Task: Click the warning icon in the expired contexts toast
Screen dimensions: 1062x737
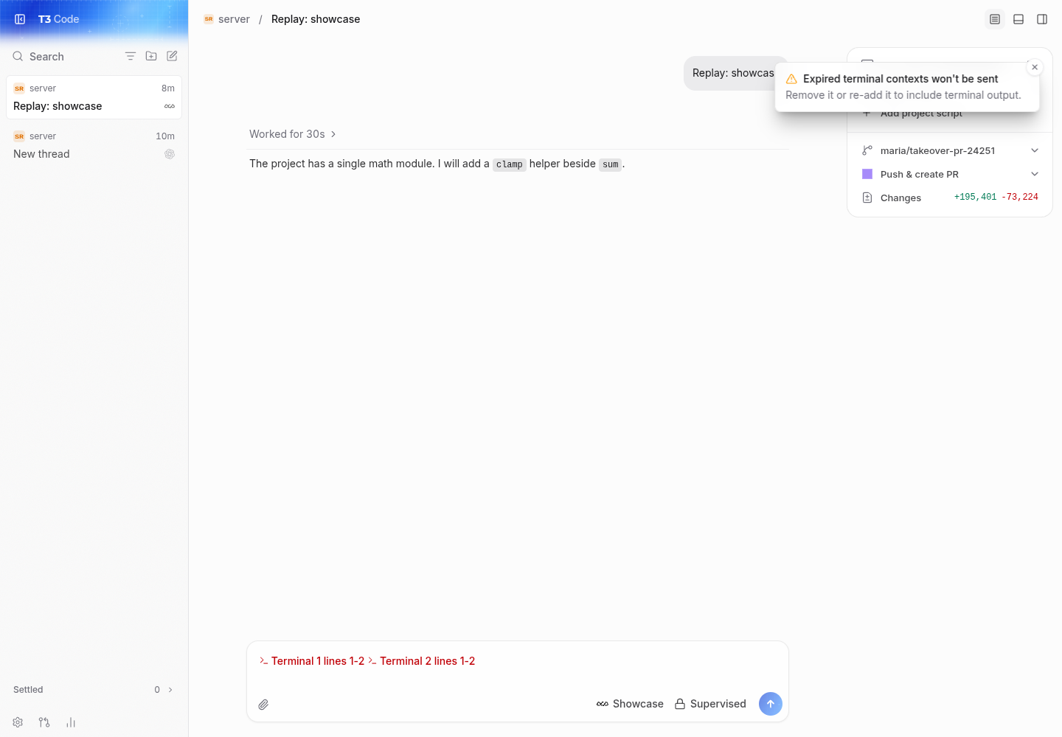Action: pyautogui.click(x=791, y=79)
